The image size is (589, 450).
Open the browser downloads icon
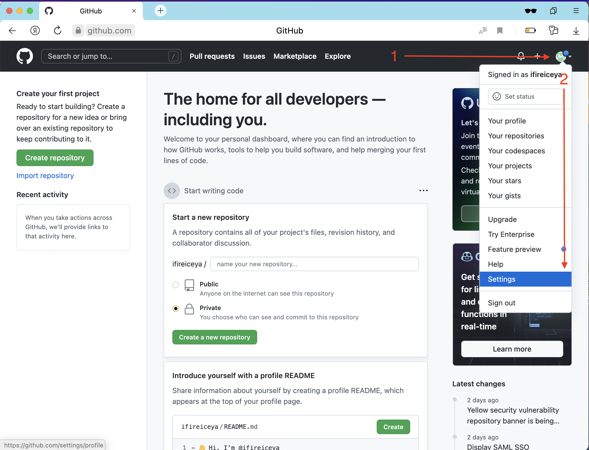click(576, 30)
